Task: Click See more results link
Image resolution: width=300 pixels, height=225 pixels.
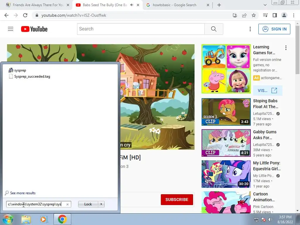Action: point(23,193)
